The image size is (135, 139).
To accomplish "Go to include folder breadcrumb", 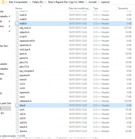I will (x=92, y=2).
